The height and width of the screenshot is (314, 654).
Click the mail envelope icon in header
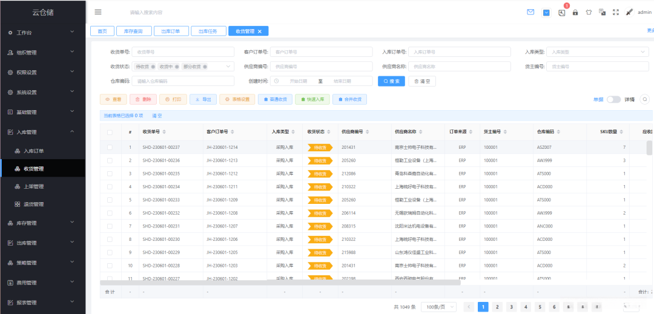point(530,12)
